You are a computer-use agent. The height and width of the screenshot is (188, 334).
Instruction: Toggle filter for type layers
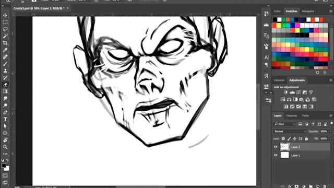point(313,124)
